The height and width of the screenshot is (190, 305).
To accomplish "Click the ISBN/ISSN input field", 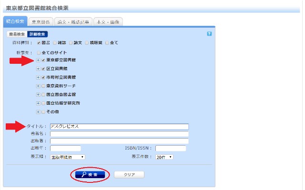I will (171, 149).
